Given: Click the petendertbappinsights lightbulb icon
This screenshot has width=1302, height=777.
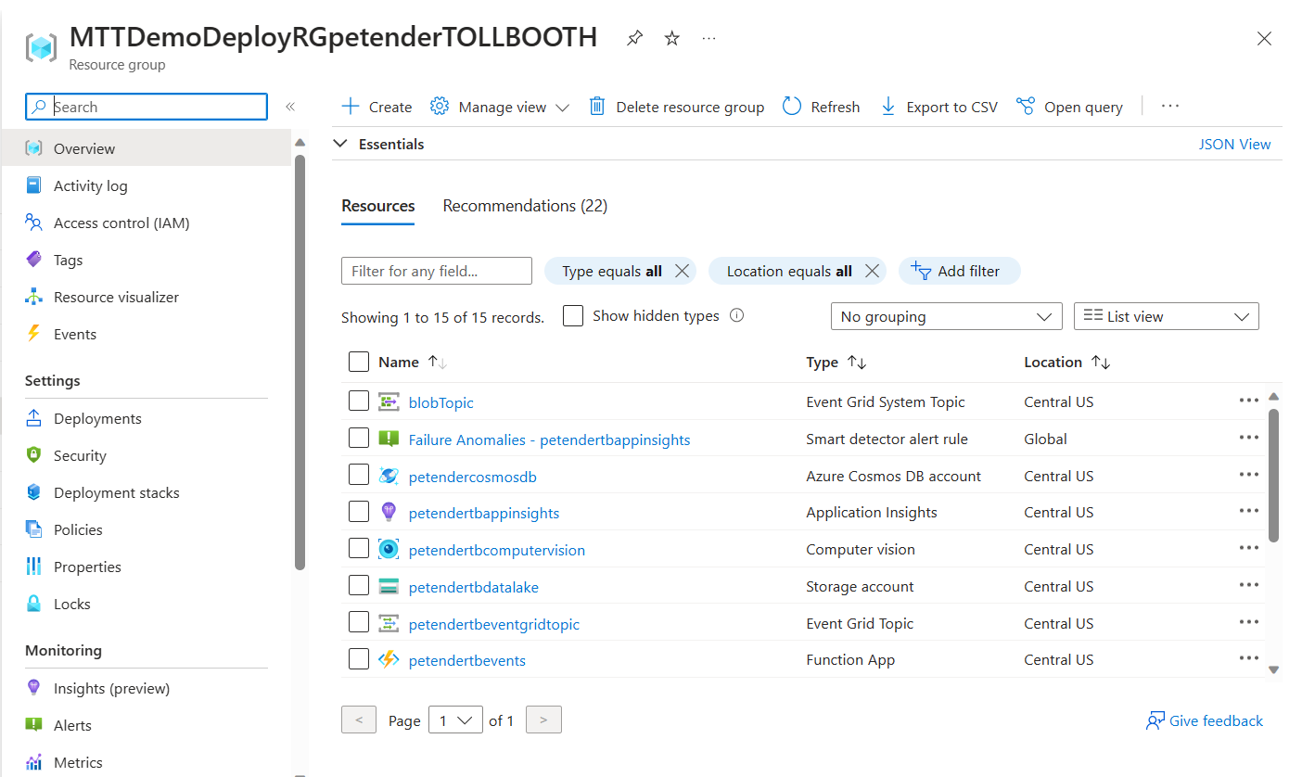Looking at the screenshot, I should tap(389, 513).
